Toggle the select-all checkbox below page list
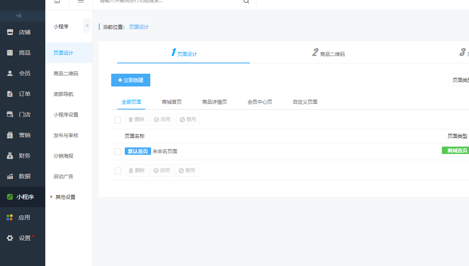 tap(118, 170)
